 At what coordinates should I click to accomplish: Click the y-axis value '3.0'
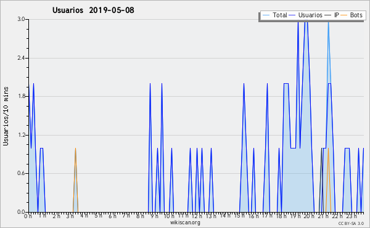21,19
